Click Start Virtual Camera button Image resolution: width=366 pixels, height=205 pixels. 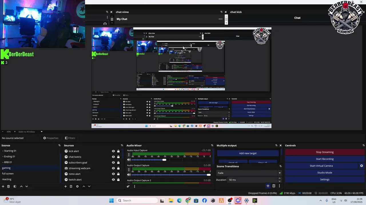321,166
